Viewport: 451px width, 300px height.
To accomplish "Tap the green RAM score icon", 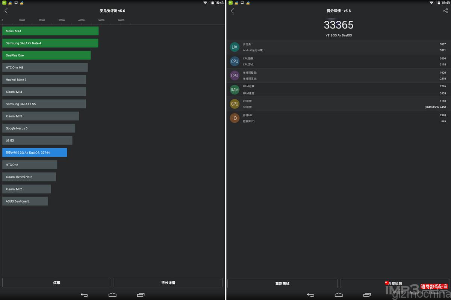I will tap(235, 90).
